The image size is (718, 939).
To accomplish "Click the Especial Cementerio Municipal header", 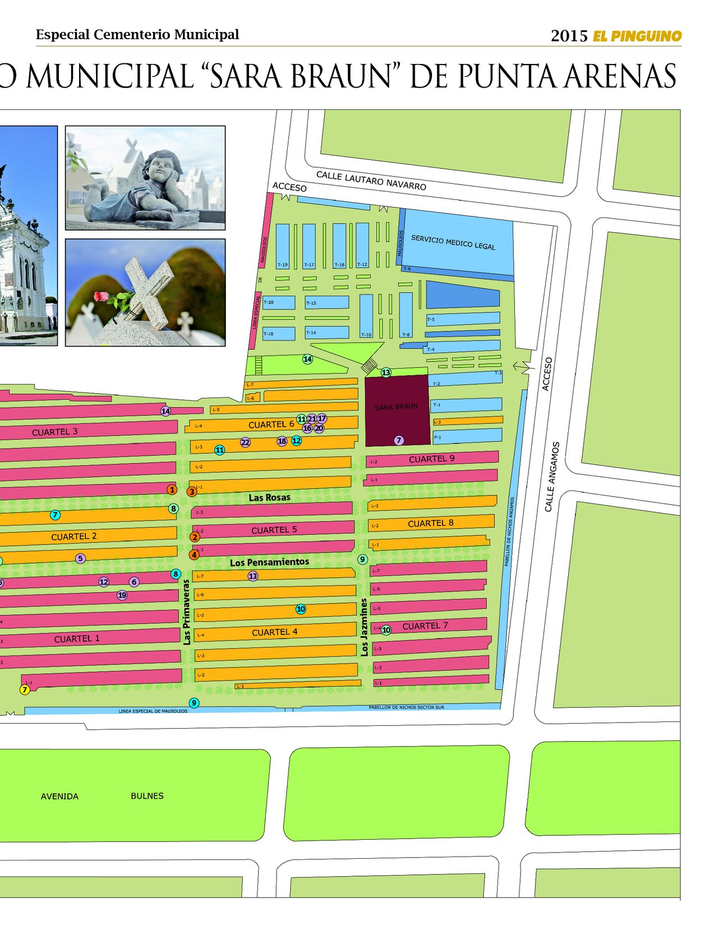I will (137, 35).
